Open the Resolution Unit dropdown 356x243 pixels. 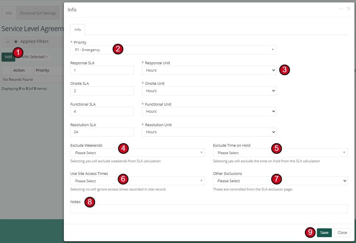(209, 132)
